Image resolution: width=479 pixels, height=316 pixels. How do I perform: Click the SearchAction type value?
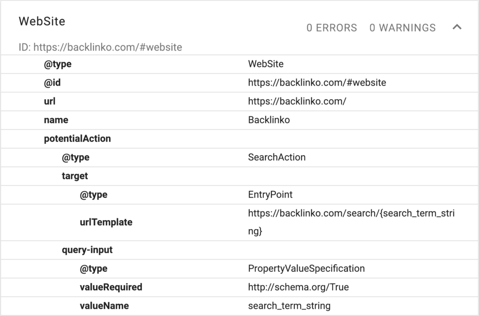pyautogui.click(x=276, y=158)
